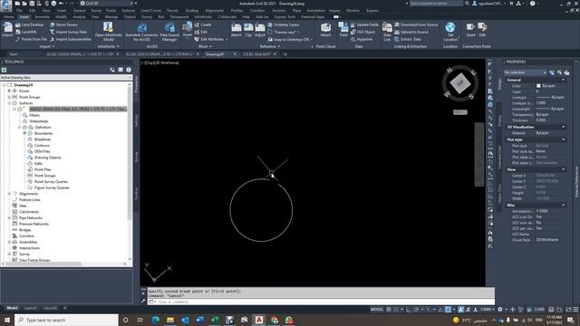
Task: Click the Land Desktop button
Action: coord(30,24)
